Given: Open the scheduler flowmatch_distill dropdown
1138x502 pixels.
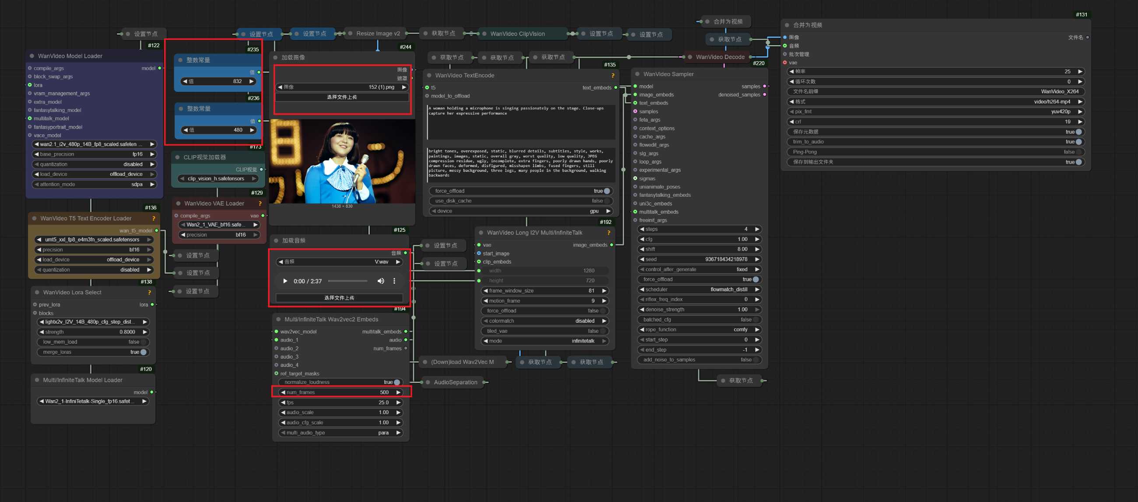Looking at the screenshot, I should tap(728, 289).
